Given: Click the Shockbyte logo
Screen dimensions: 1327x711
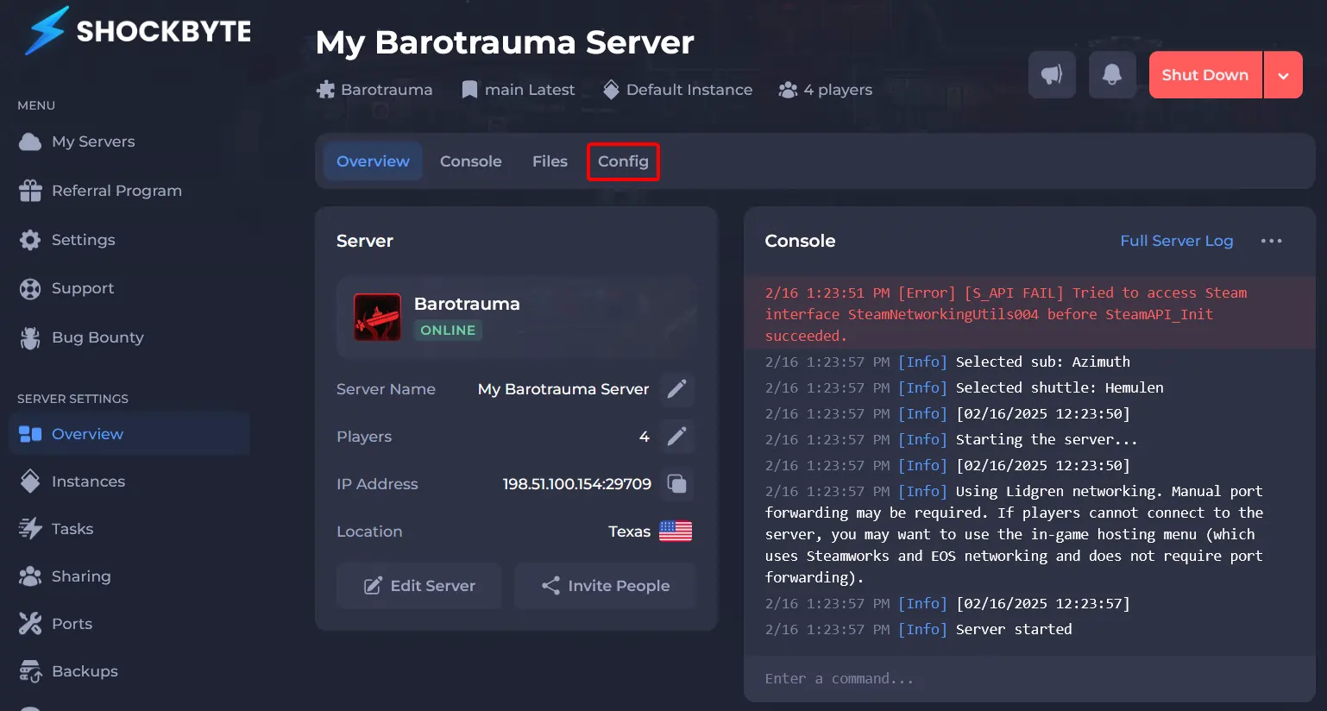Looking at the screenshot, I should pyautogui.click(x=138, y=31).
